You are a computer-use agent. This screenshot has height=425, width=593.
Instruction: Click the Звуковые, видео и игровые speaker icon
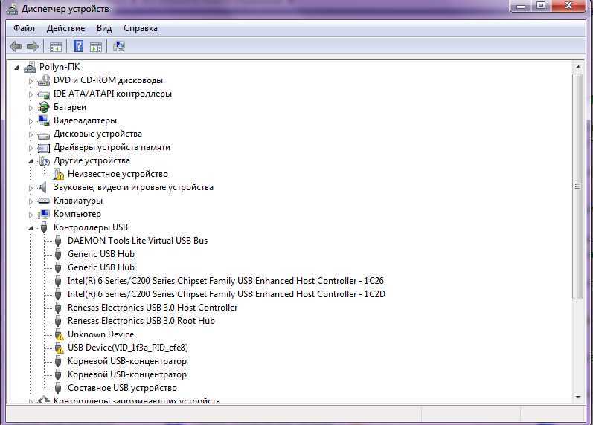[x=42, y=187]
